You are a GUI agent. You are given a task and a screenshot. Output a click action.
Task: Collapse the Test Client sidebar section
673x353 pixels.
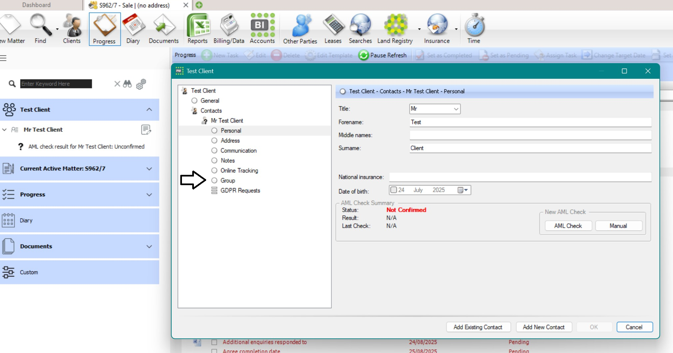click(x=149, y=110)
